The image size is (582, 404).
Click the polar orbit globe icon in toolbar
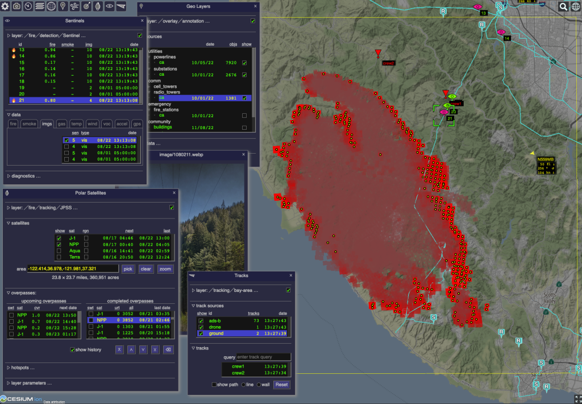pyautogui.click(x=98, y=6)
